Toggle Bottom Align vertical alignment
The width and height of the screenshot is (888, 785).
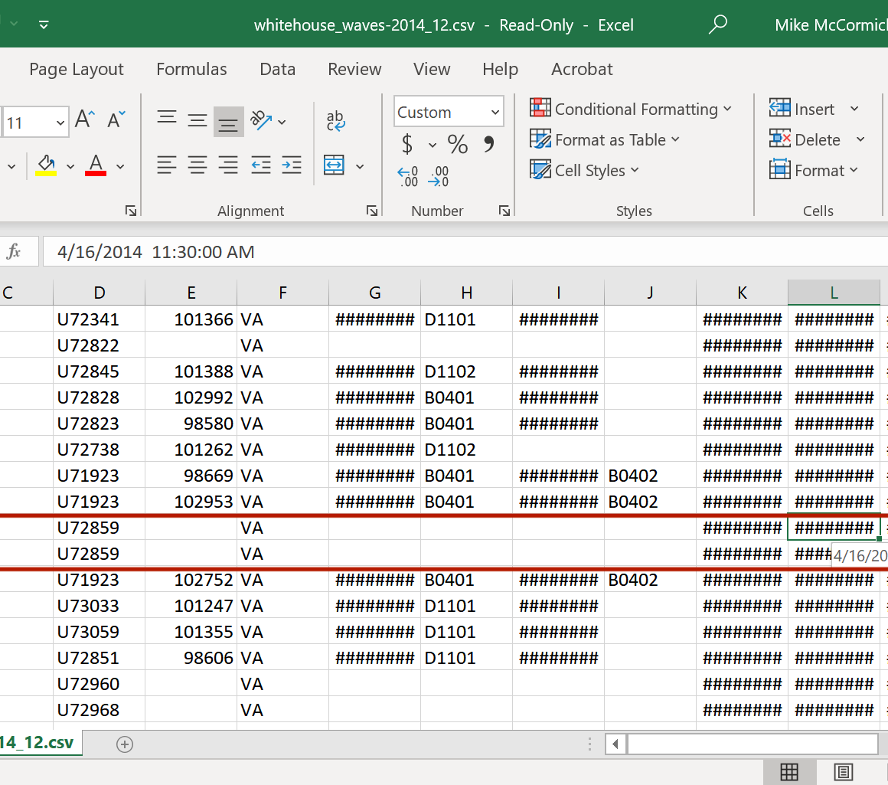point(228,121)
